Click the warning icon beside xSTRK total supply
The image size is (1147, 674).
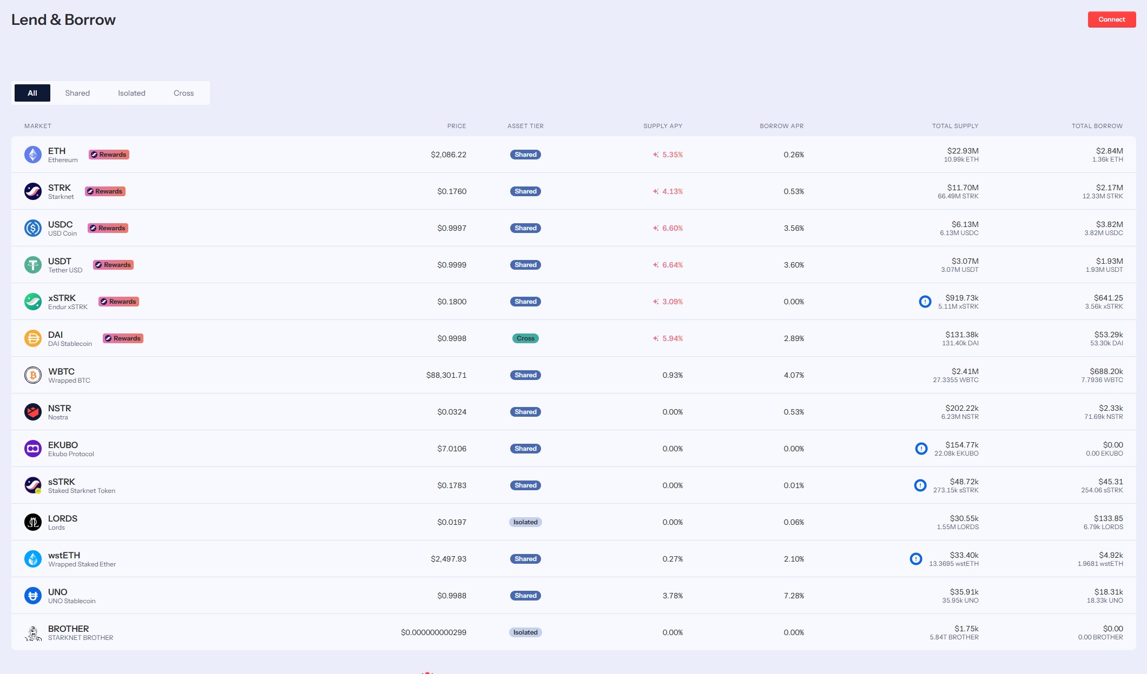click(925, 302)
